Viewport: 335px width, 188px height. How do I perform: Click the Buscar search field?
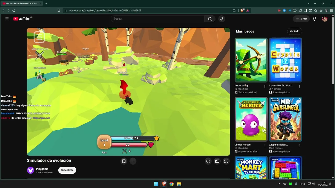pyautogui.click(x=158, y=19)
